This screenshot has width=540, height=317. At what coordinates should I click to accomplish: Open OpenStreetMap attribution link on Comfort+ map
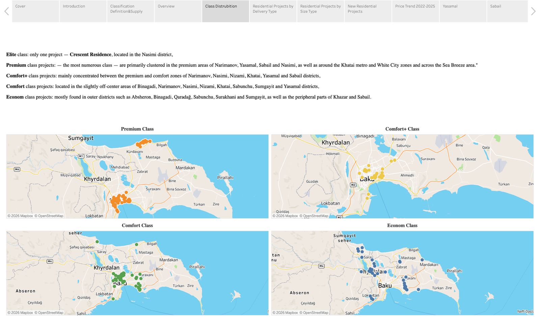tap(314, 216)
